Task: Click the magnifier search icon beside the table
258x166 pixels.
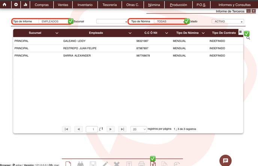Action: [248, 38]
